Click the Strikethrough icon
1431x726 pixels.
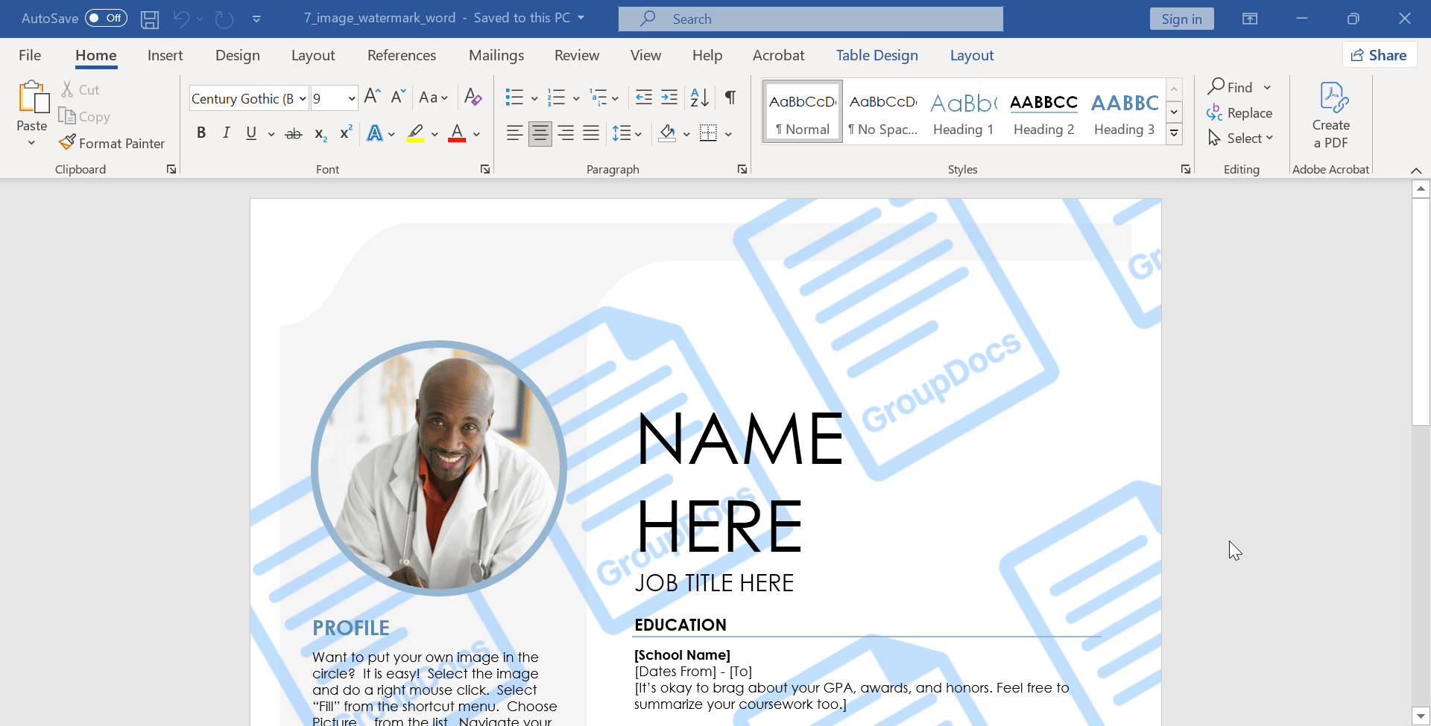293,133
